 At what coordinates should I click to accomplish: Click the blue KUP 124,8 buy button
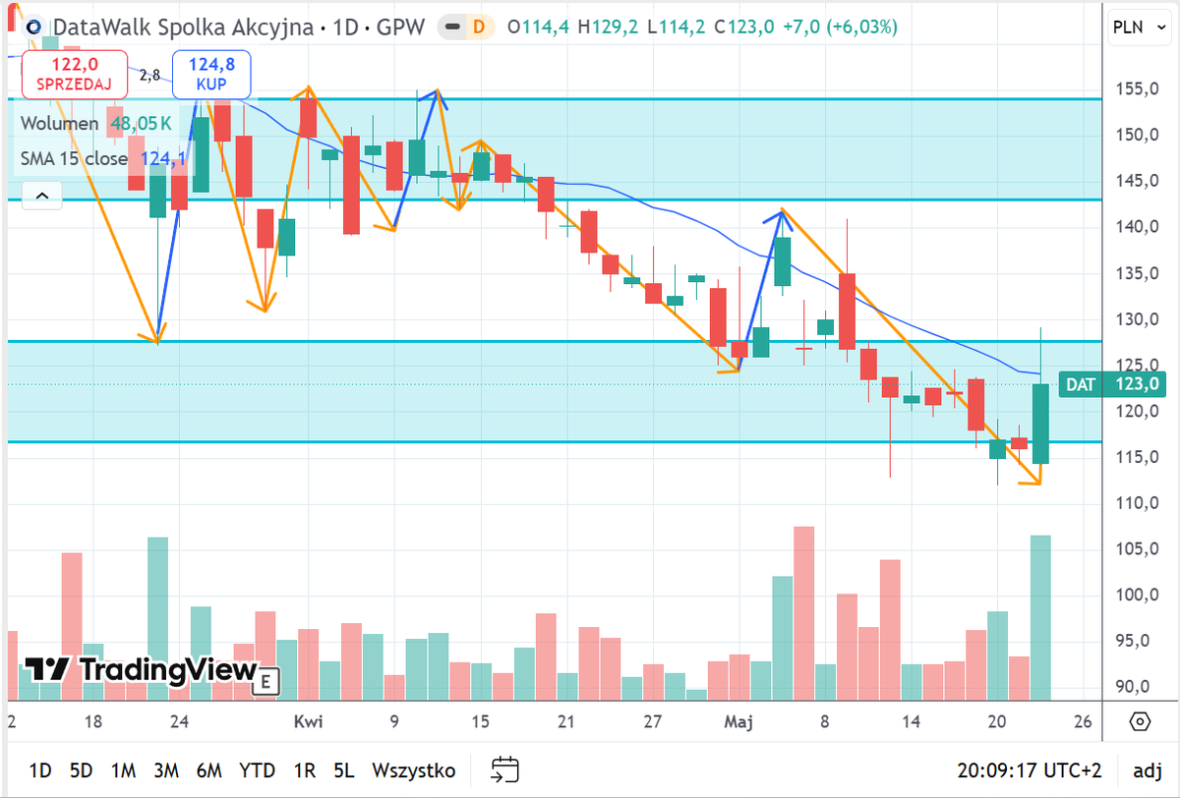(x=211, y=75)
